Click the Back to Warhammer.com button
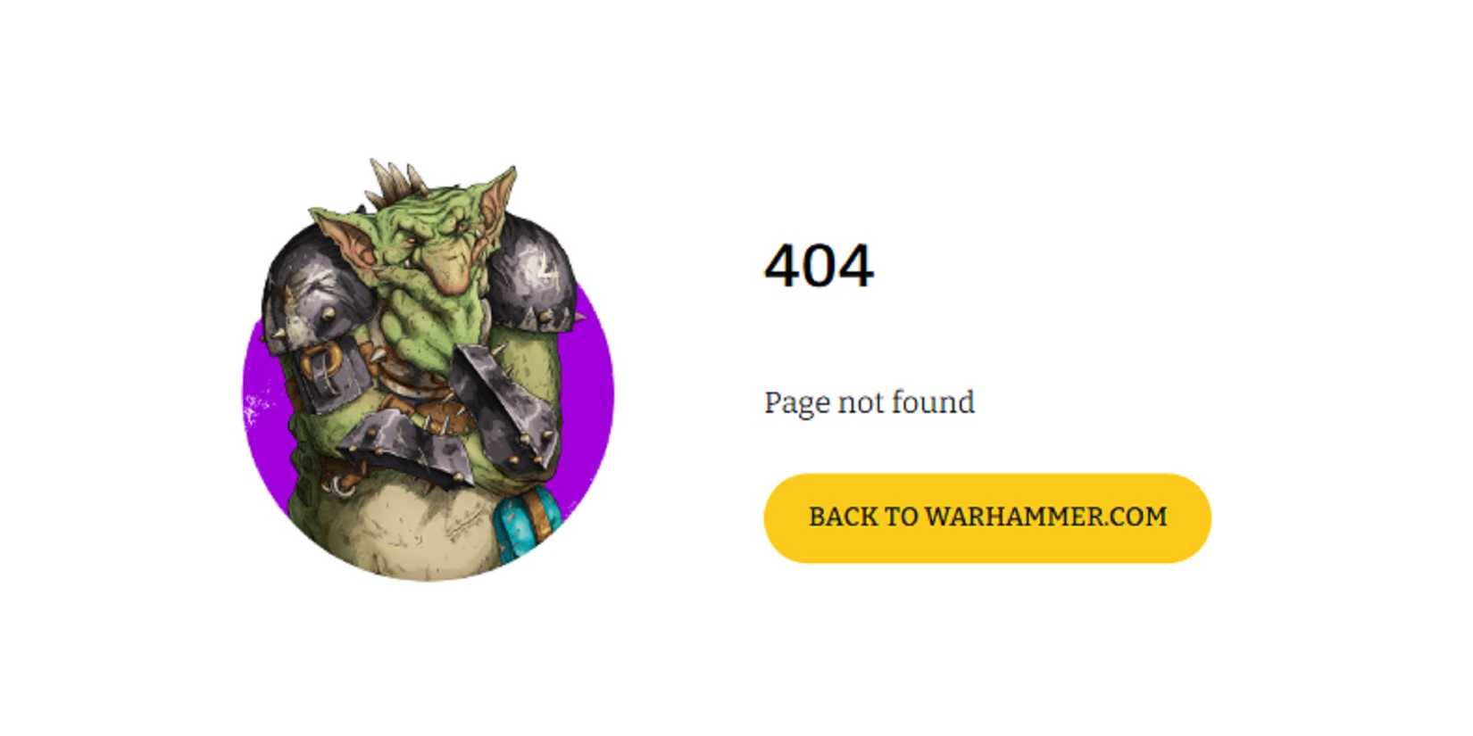 [986, 517]
